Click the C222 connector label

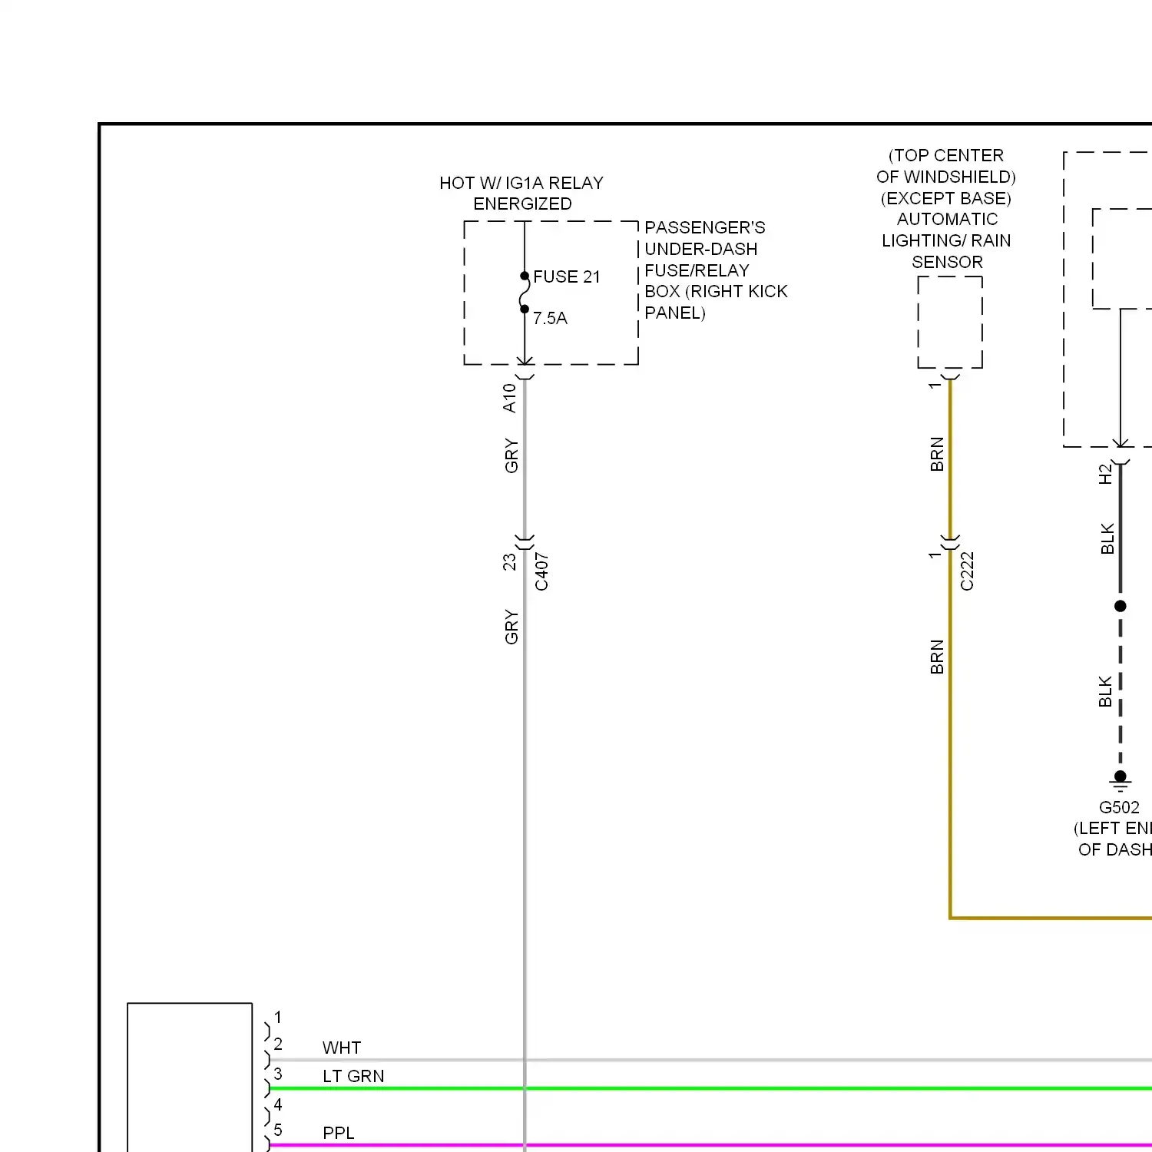[967, 571]
